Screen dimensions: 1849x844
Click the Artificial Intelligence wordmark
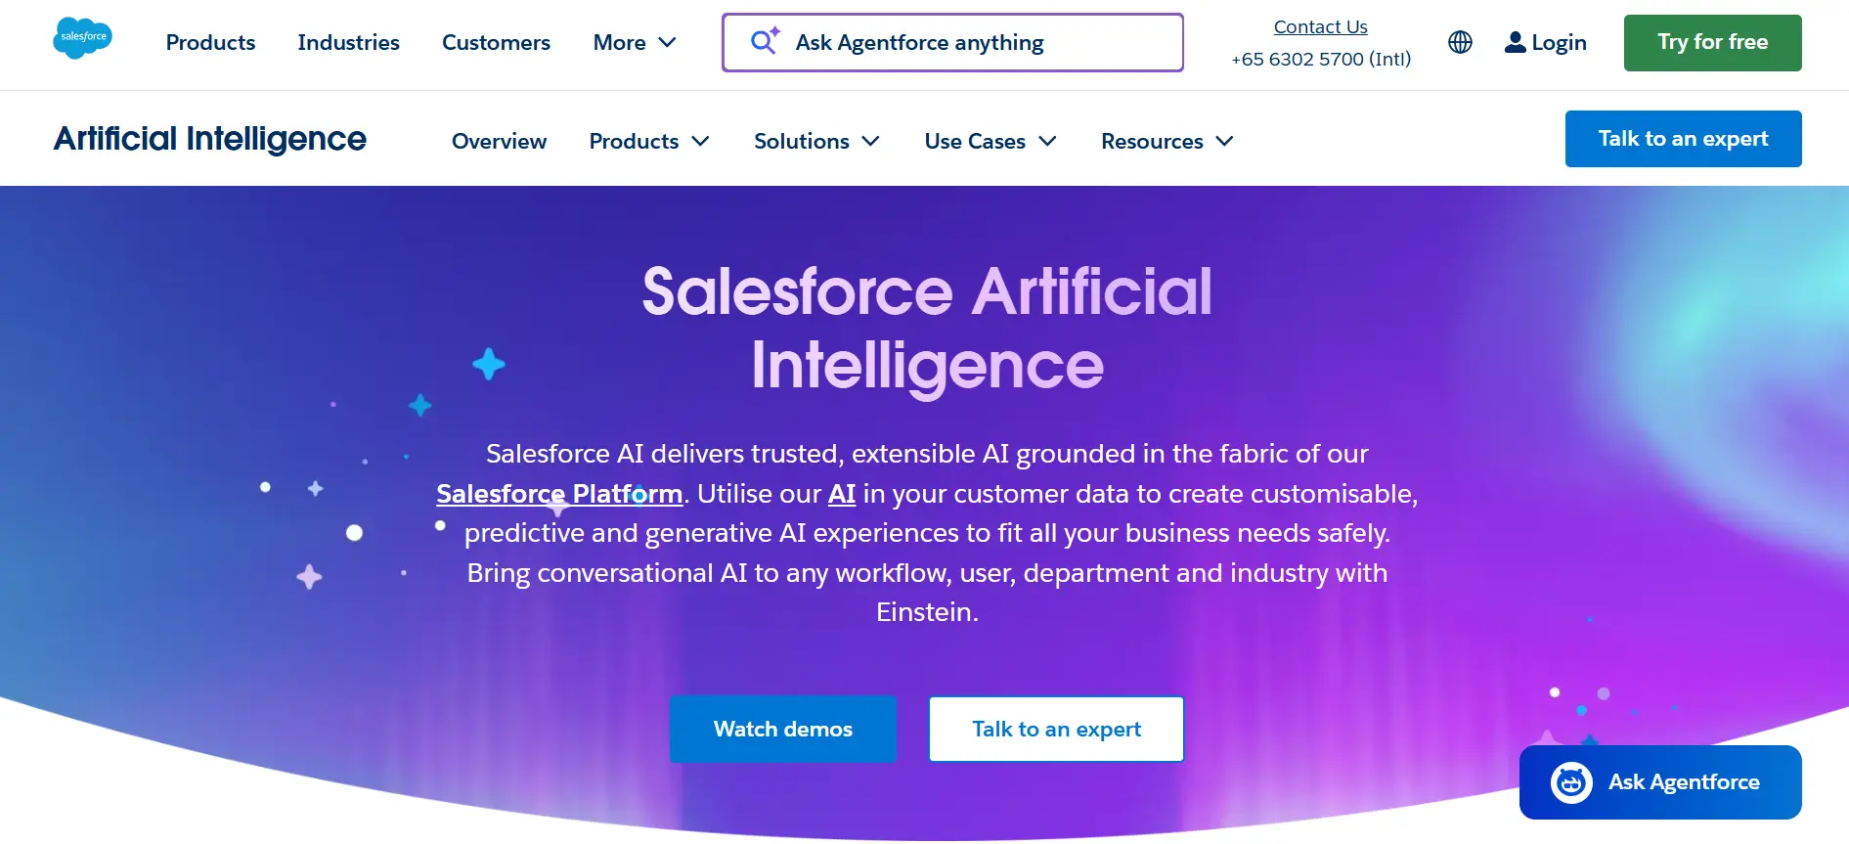[x=209, y=139]
